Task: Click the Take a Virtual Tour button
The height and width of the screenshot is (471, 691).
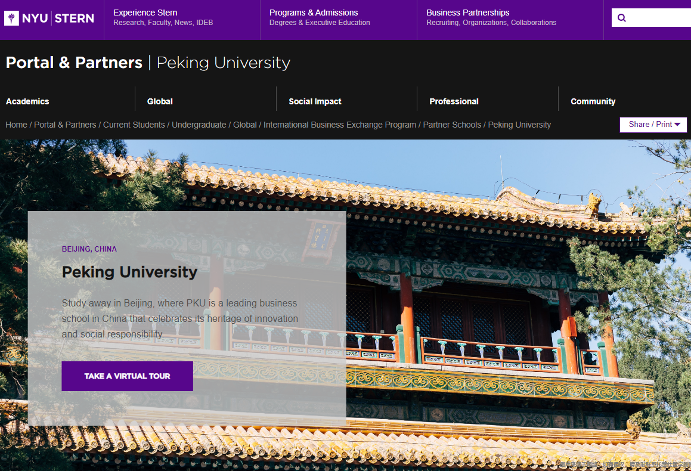Action: tap(127, 376)
